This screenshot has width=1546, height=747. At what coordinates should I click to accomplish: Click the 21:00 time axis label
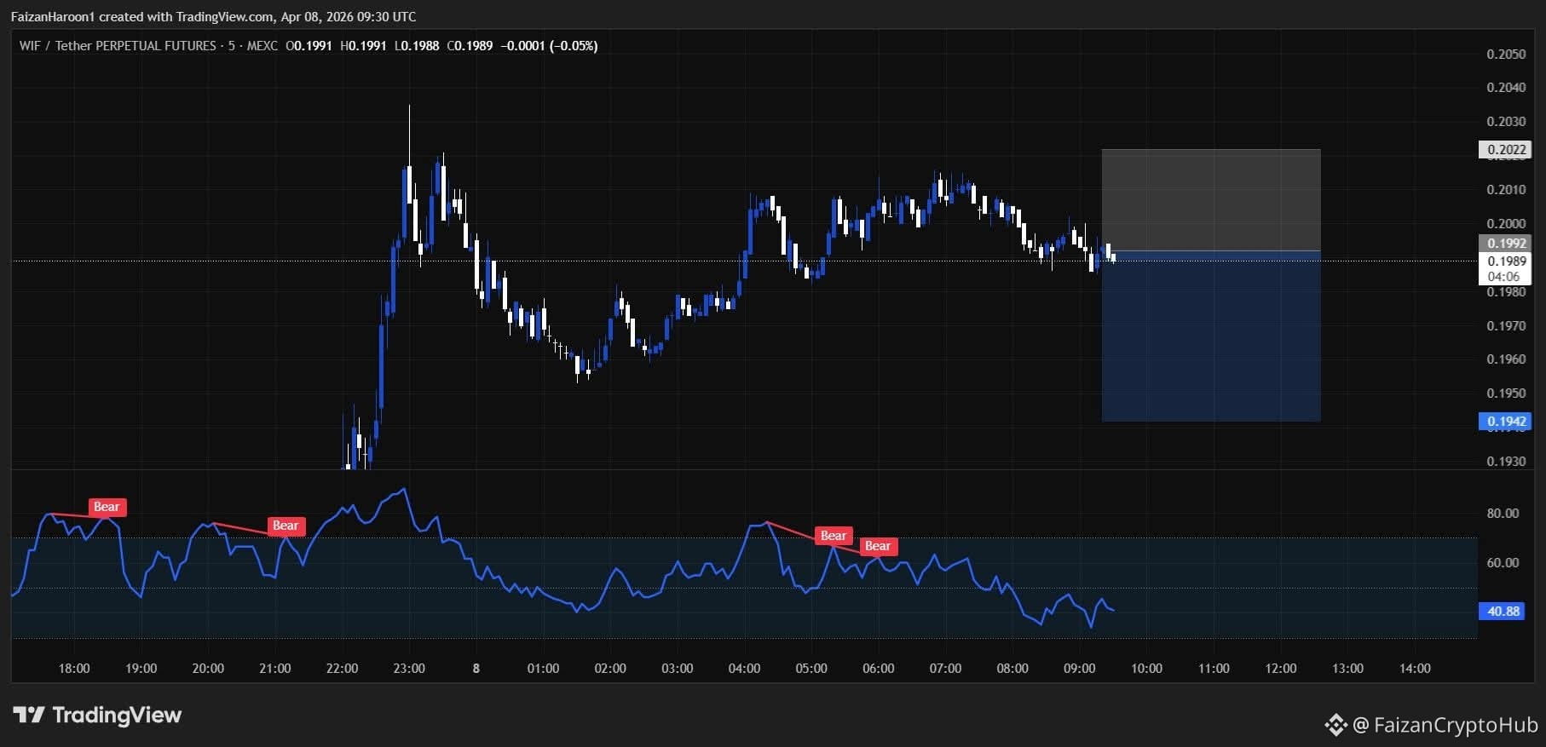click(275, 669)
